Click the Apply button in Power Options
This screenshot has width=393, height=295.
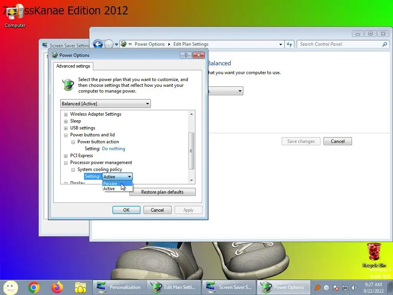tap(188, 210)
